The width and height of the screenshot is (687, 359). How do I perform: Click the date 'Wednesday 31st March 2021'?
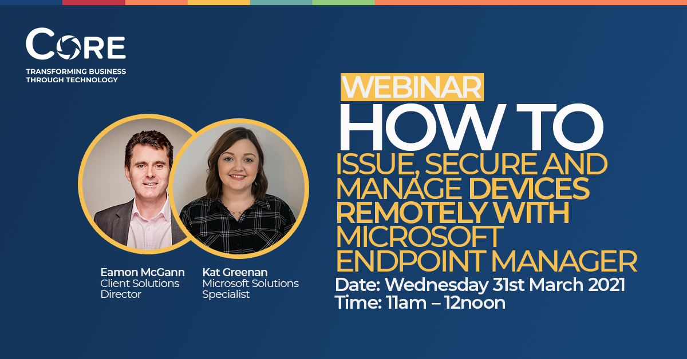[505, 285]
